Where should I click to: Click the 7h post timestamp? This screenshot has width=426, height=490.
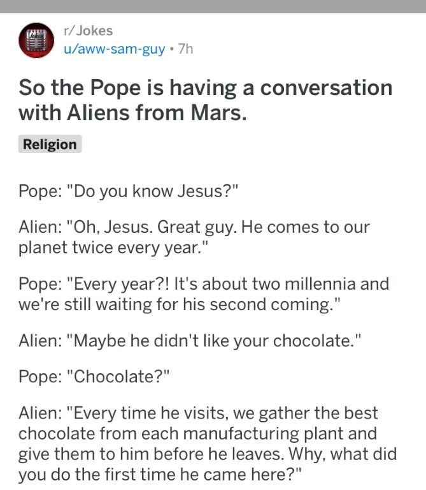pos(186,49)
